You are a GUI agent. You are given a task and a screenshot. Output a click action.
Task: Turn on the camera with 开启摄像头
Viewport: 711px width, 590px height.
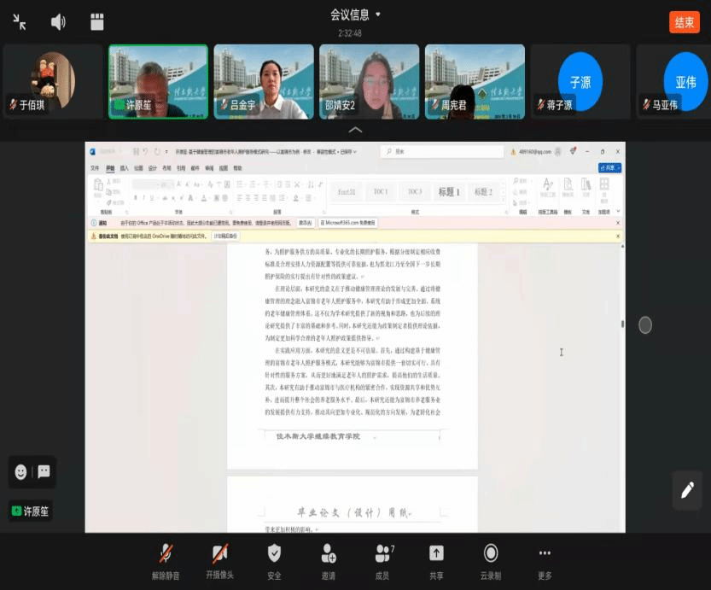pos(220,560)
